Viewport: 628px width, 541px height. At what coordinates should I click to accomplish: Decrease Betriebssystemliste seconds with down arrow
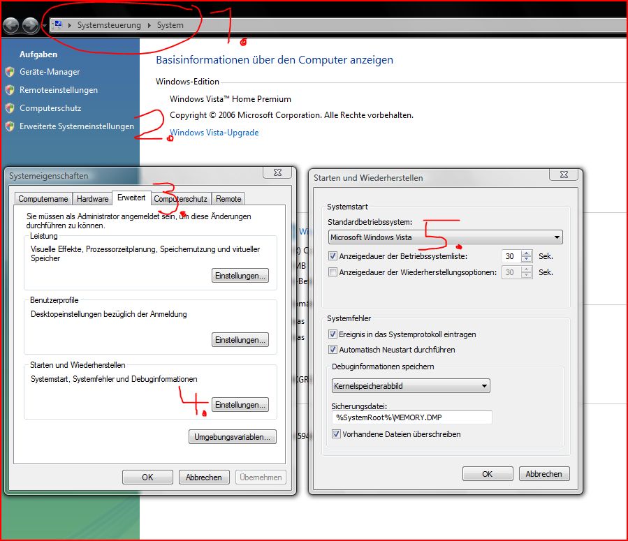coord(526,259)
